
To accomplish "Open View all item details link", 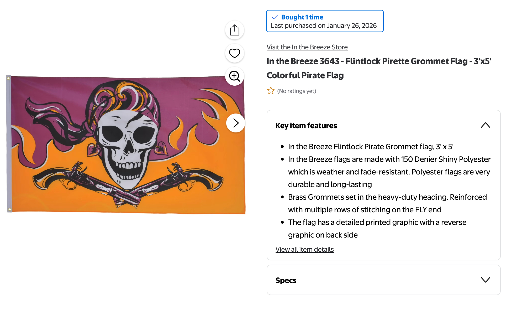I will point(304,249).
